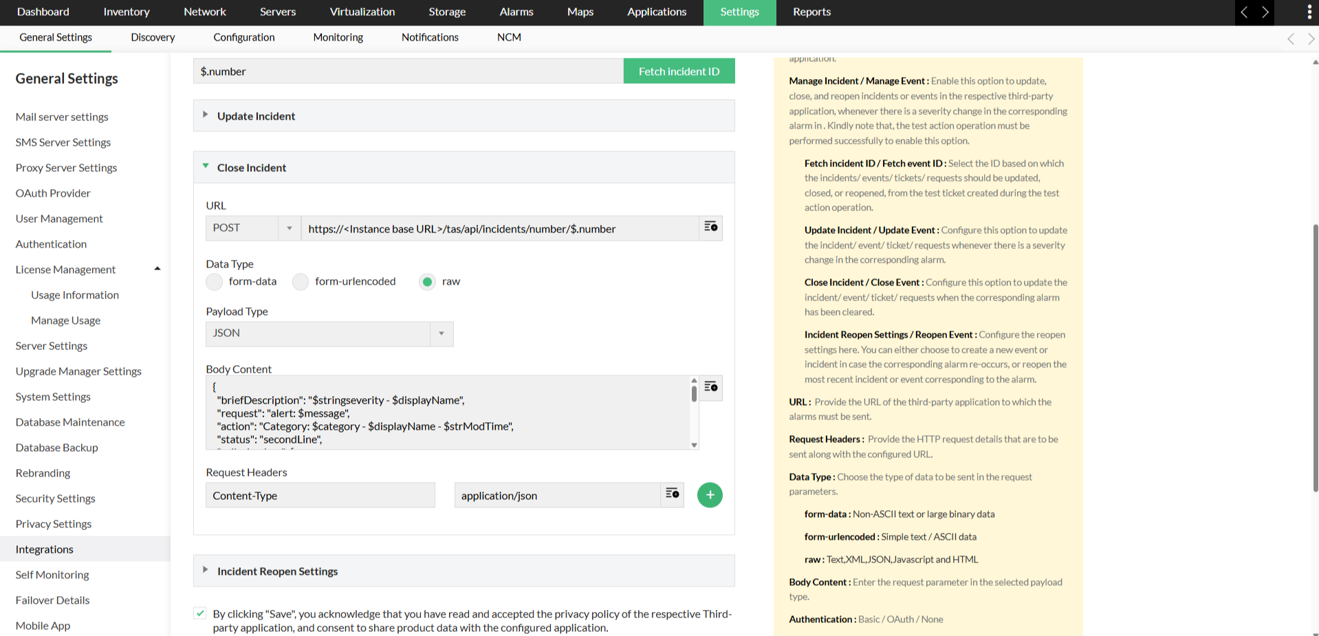Open the Database Backup settings link
Image resolution: width=1319 pixels, height=636 pixels.
(56, 447)
